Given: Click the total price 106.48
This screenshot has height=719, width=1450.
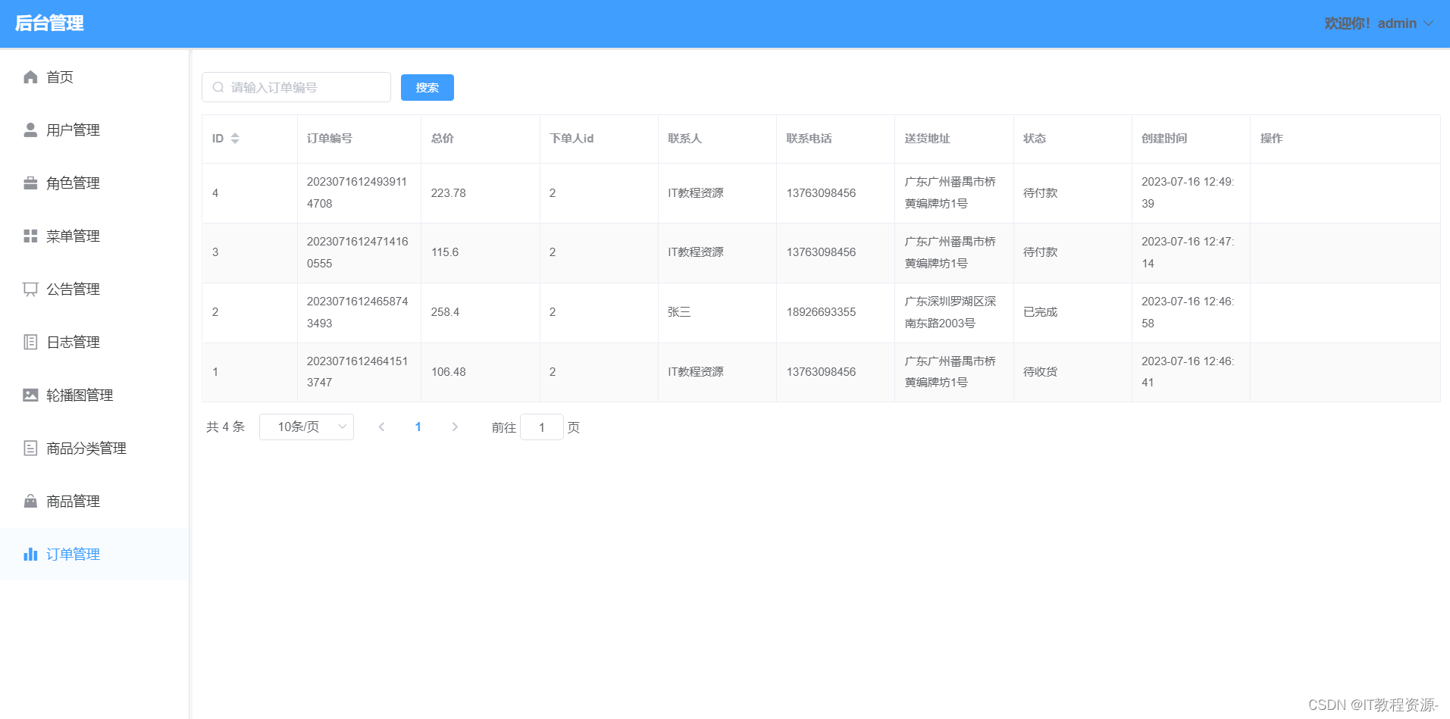Looking at the screenshot, I should pyautogui.click(x=449, y=372).
